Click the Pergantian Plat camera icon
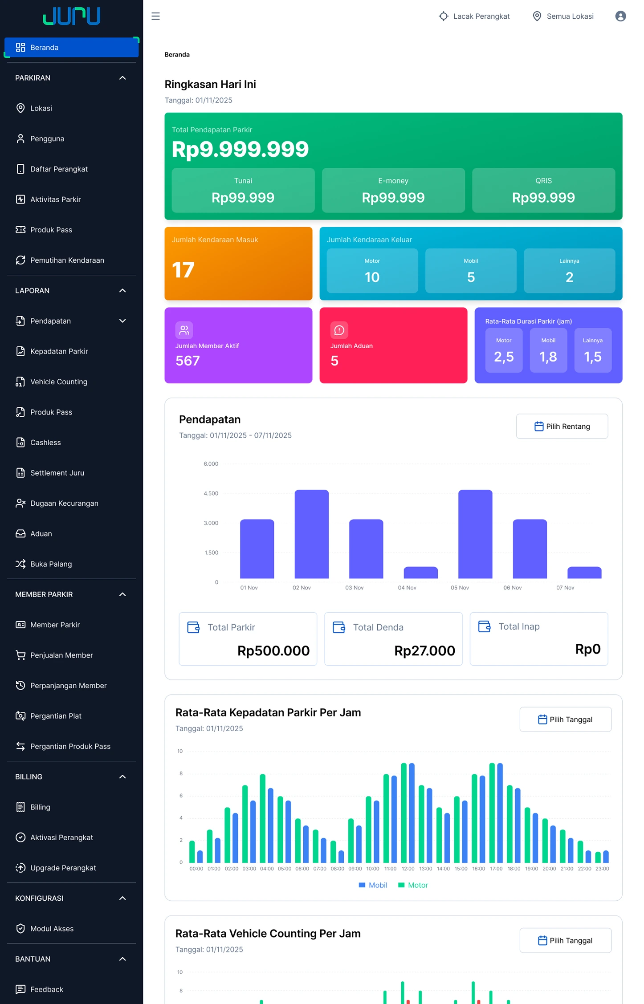Image resolution: width=644 pixels, height=1004 pixels. (x=20, y=715)
